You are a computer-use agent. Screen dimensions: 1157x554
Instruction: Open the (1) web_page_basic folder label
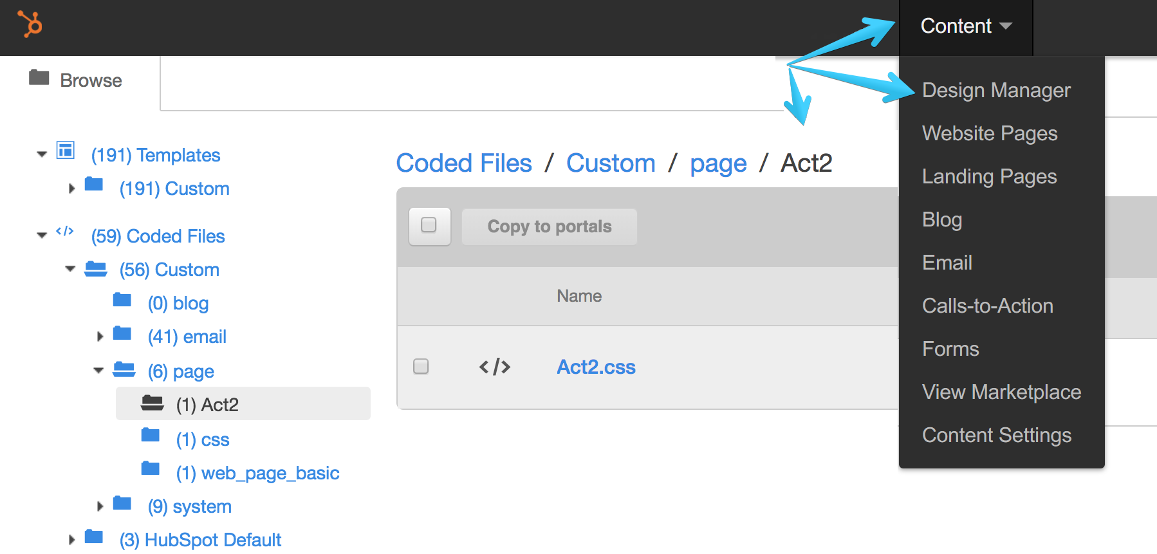coord(257,473)
